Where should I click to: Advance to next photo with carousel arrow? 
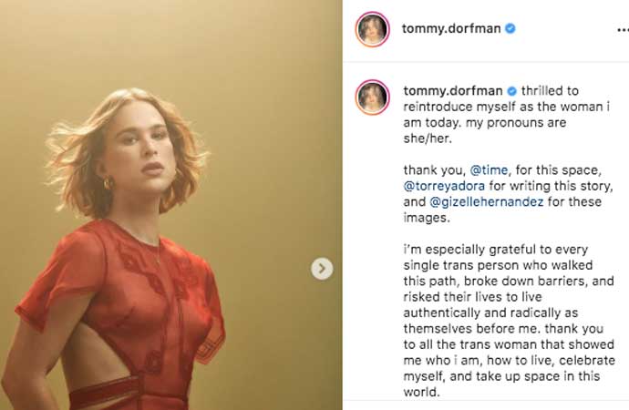pos(321,269)
